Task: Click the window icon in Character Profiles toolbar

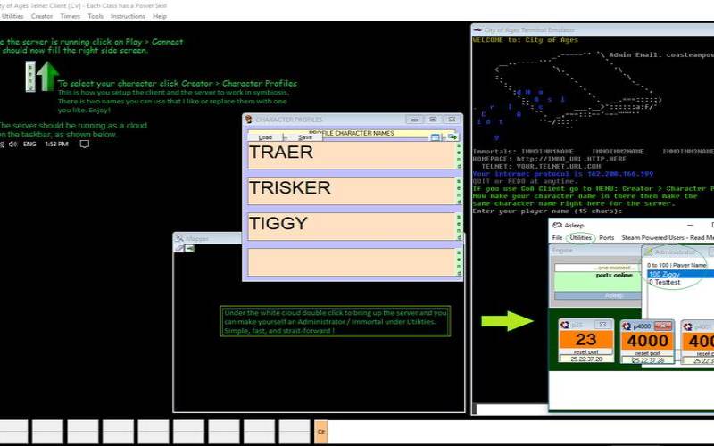Action: pos(436,137)
